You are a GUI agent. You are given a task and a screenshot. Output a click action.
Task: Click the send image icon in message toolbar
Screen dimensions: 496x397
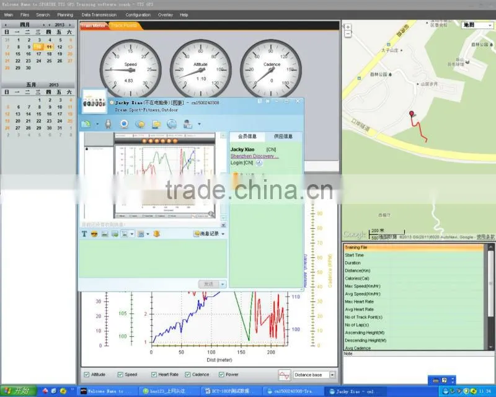click(105, 234)
